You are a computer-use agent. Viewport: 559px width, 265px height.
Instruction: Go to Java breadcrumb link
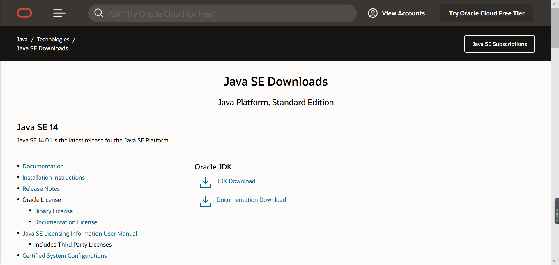(22, 39)
